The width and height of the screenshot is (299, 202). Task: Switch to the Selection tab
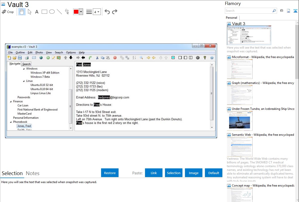point(12,173)
